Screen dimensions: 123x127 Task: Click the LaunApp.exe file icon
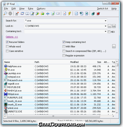click(x=6, y=73)
